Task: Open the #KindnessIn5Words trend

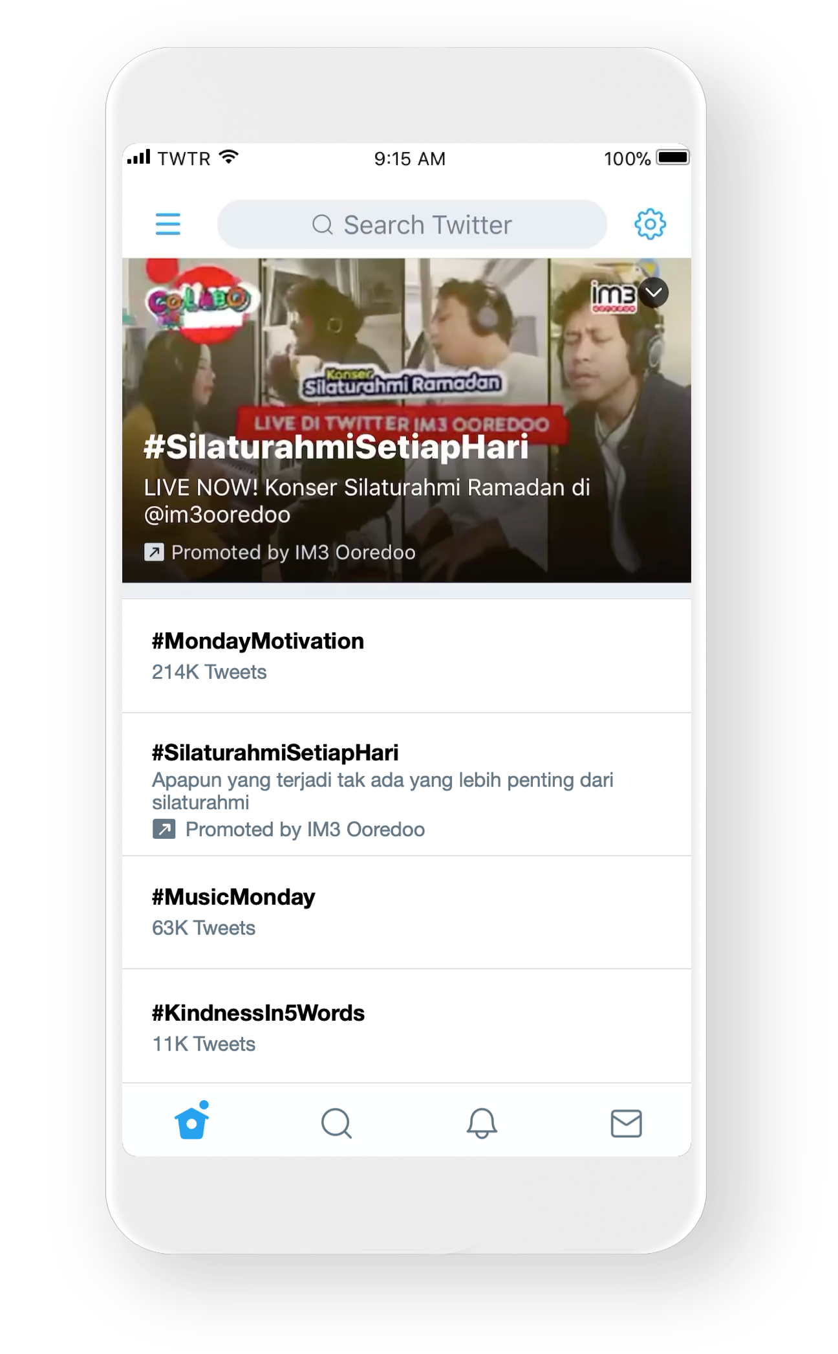Action: tap(407, 1026)
